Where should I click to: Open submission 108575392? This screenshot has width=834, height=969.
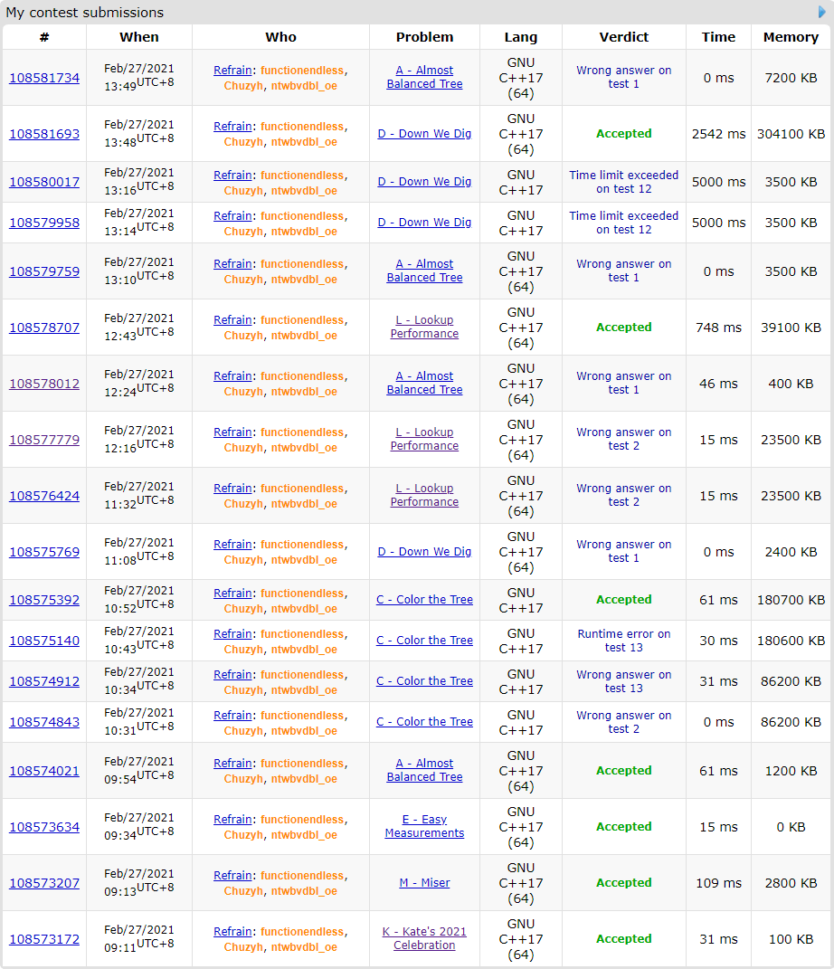click(x=44, y=600)
